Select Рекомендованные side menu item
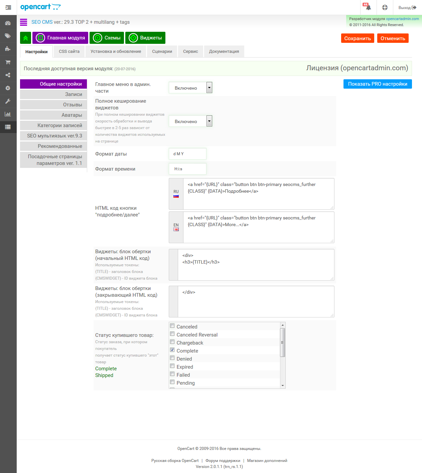The width and height of the screenshot is (422, 473). 53,146
